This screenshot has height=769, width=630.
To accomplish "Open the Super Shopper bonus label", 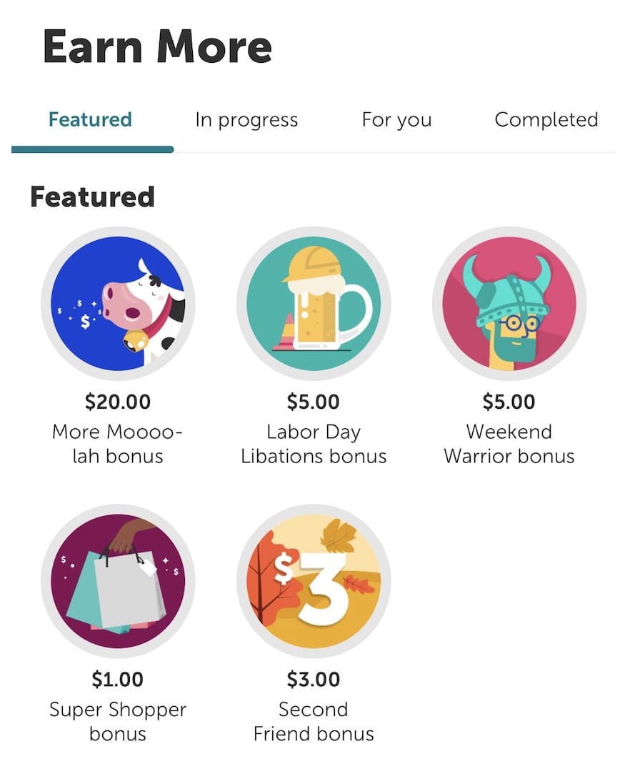I will pyautogui.click(x=118, y=721).
